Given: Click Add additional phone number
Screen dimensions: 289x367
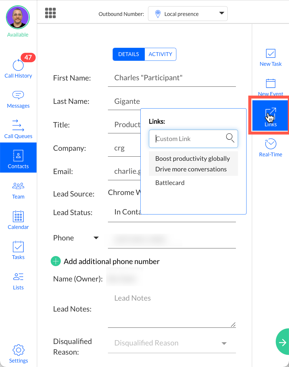Looking at the screenshot, I should point(112,261).
